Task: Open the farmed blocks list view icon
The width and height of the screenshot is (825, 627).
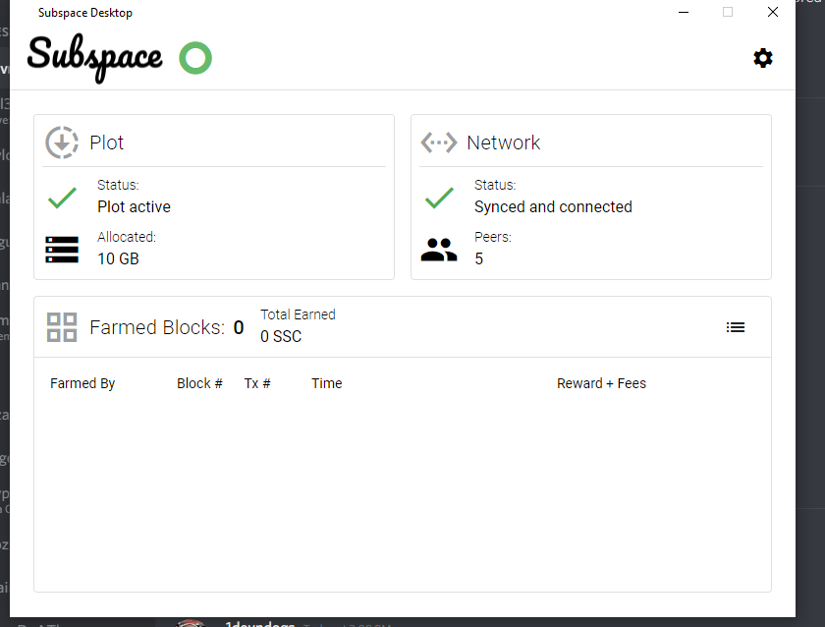Action: coord(736,327)
